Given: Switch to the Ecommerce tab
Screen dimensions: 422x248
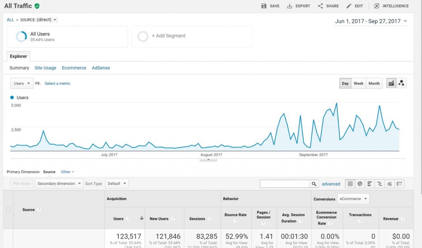Looking at the screenshot, I should 74,68.
